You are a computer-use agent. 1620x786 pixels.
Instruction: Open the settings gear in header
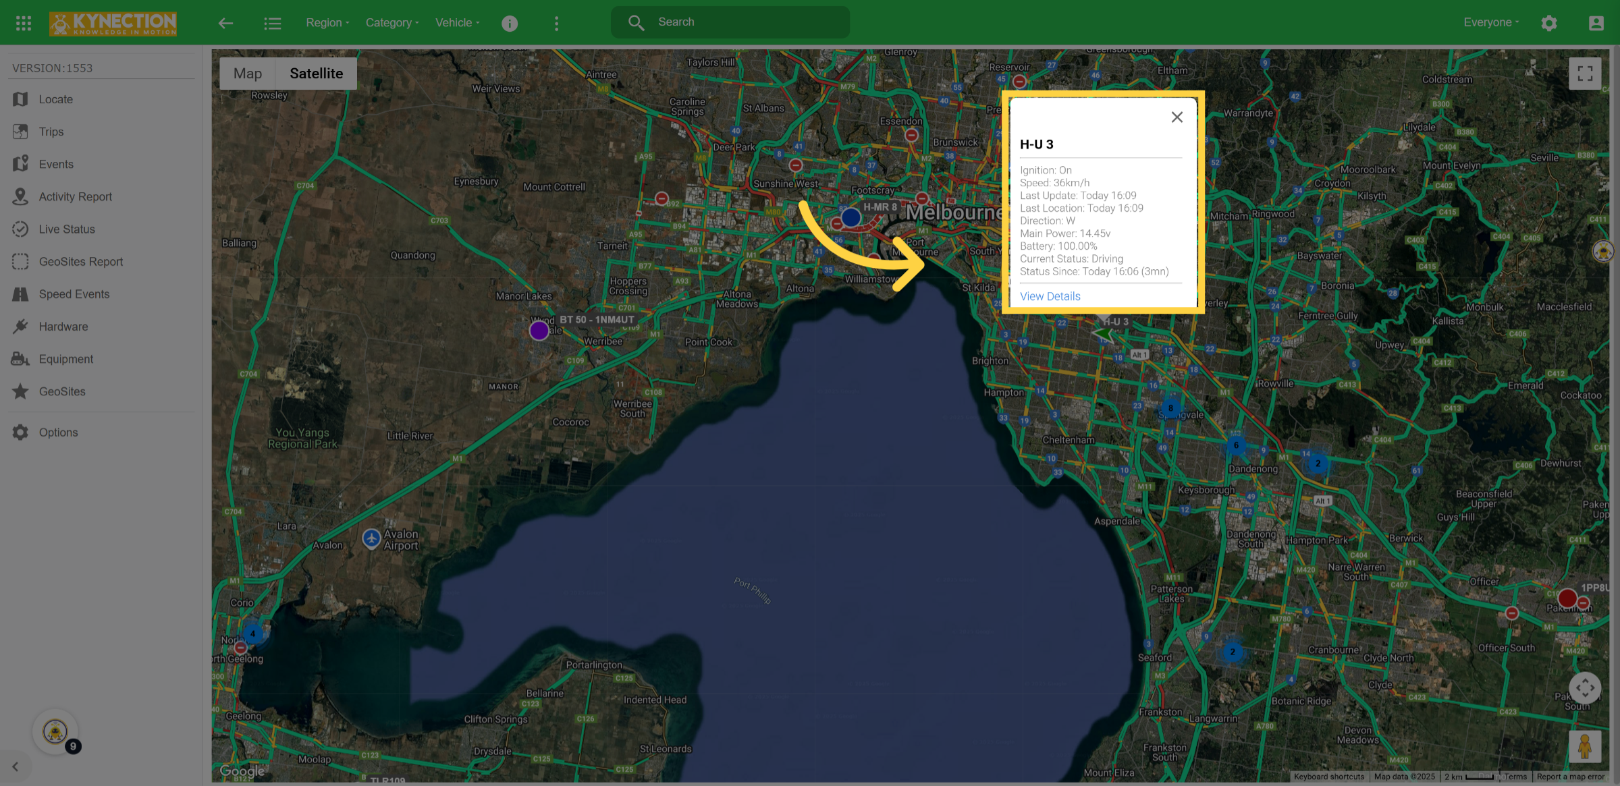pos(1549,23)
